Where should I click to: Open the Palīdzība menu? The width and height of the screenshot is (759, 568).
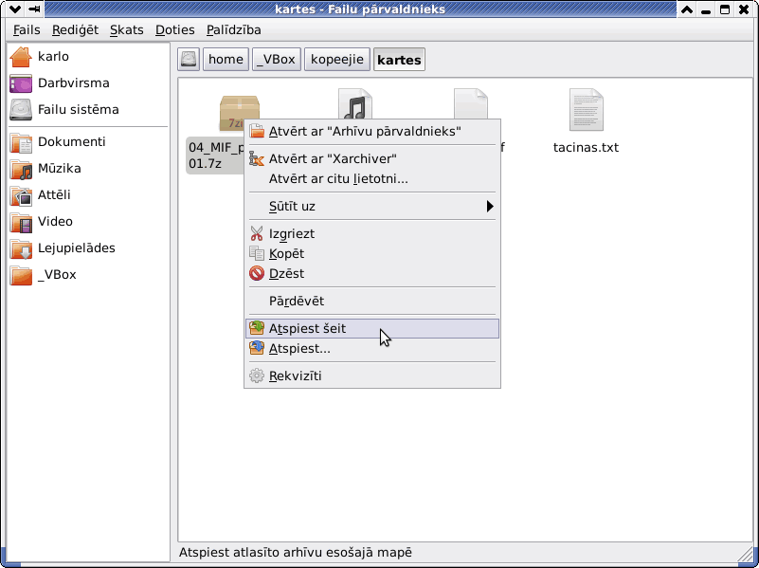click(234, 30)
